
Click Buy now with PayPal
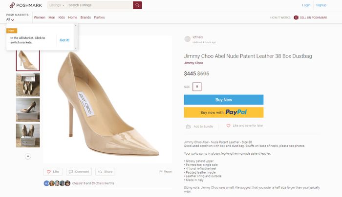(x=224, y=112)
